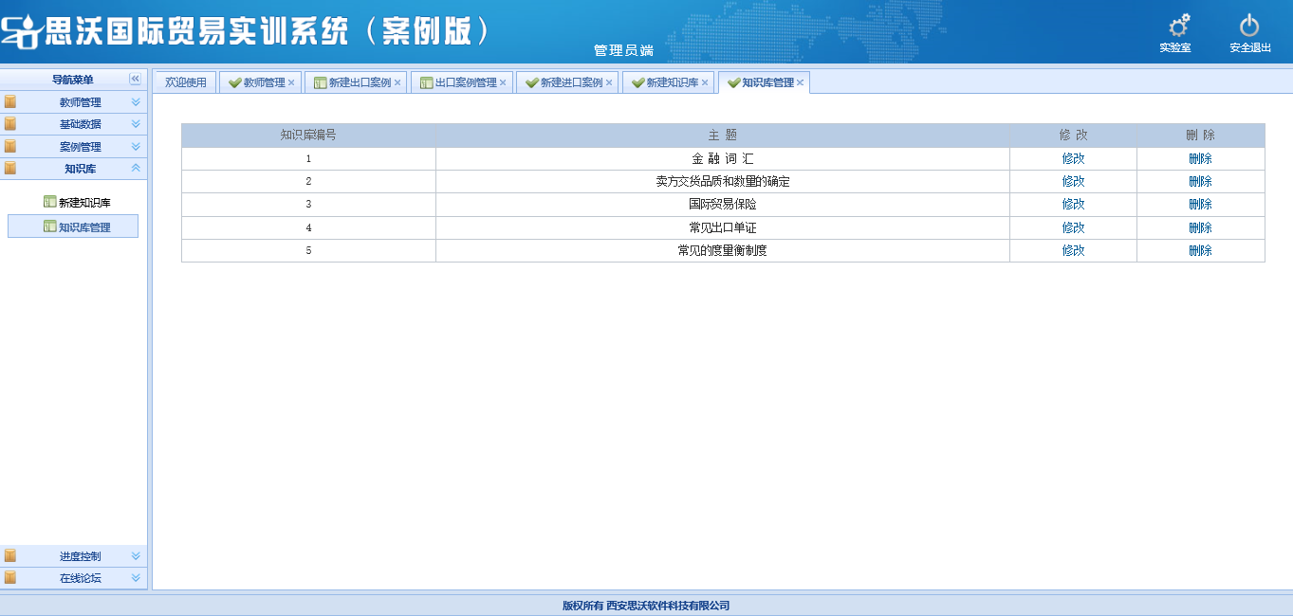Image resolution: width=1293 pixels, height=616 pixels.
Task: Click the 教师管理 folder icon
Action: click(x=10, y=102)
